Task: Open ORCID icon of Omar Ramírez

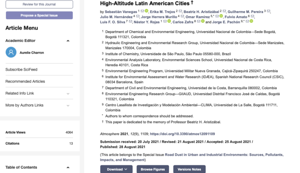Action: (x=221, y=16)
